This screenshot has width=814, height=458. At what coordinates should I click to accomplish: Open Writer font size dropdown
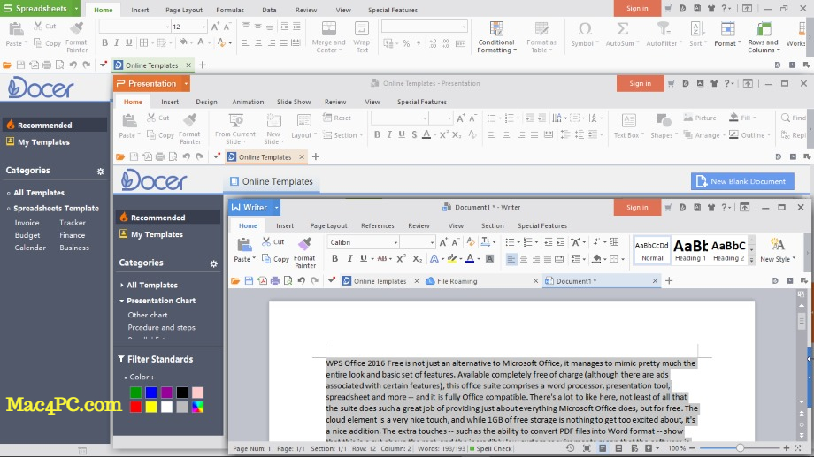pos(432,242)
